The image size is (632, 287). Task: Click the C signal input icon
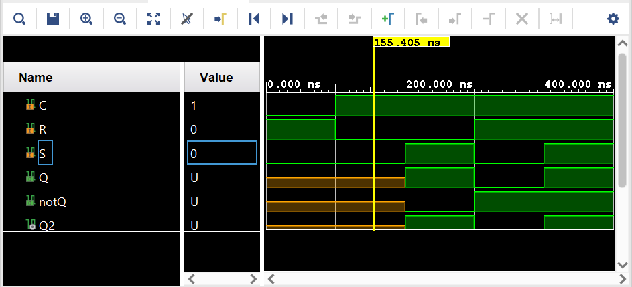(30, 106)
